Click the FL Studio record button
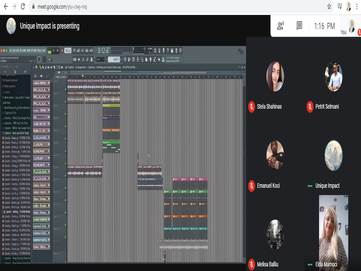The image size is (361, 271). click(x=62, y=51)
